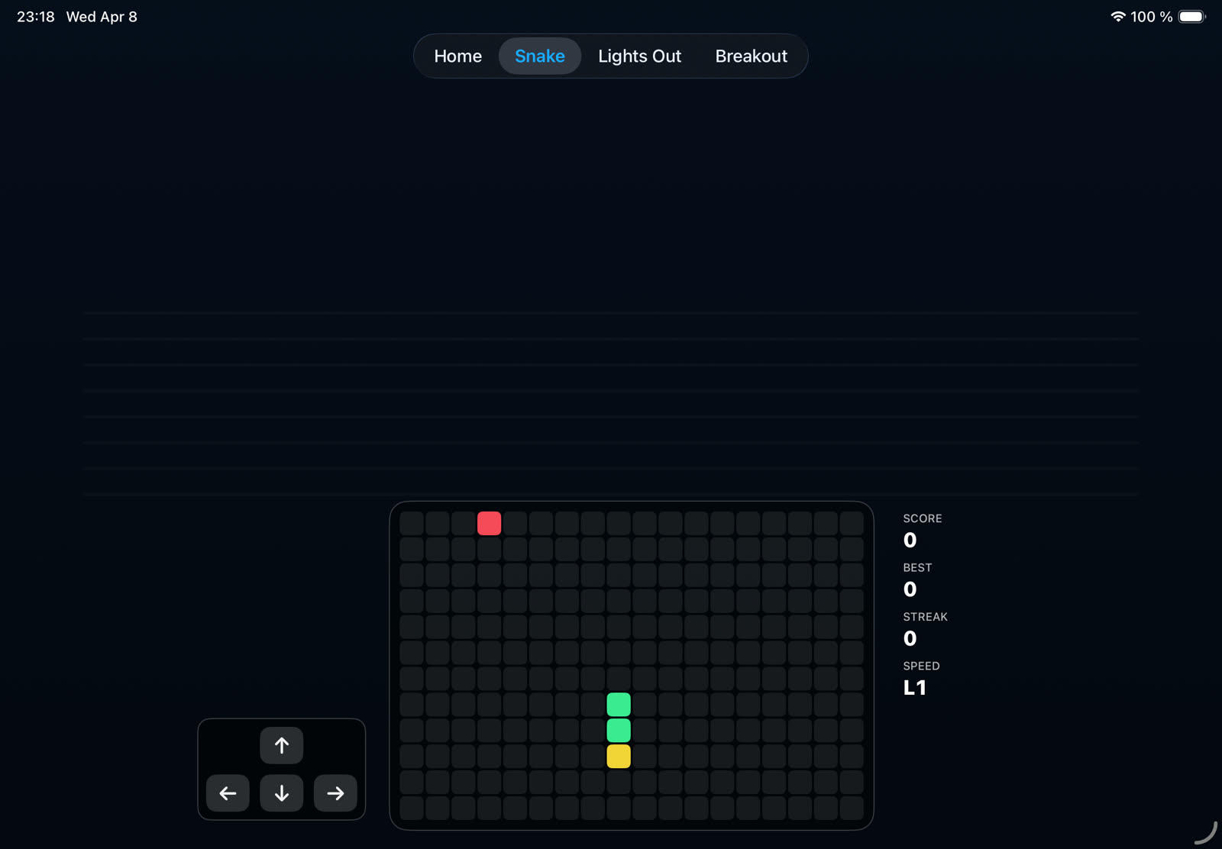Screen dimensions: 1222x849
Task: Tap the Wi-Fi status icon
Action: click(x=1117, y=17)
